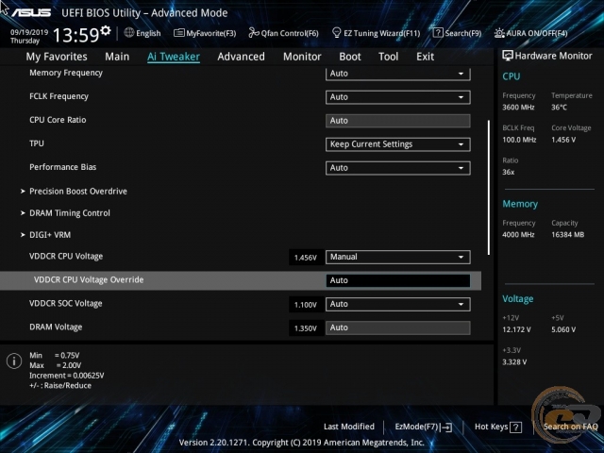
Task: Open Search(F9) question mark icon
Action: click(438, 33)
